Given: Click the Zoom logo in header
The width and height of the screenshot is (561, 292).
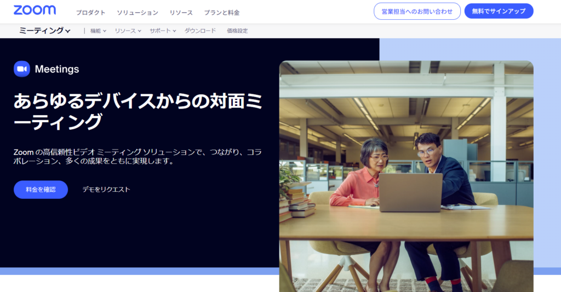Looking at the screenshot, I should pos(35,10).
